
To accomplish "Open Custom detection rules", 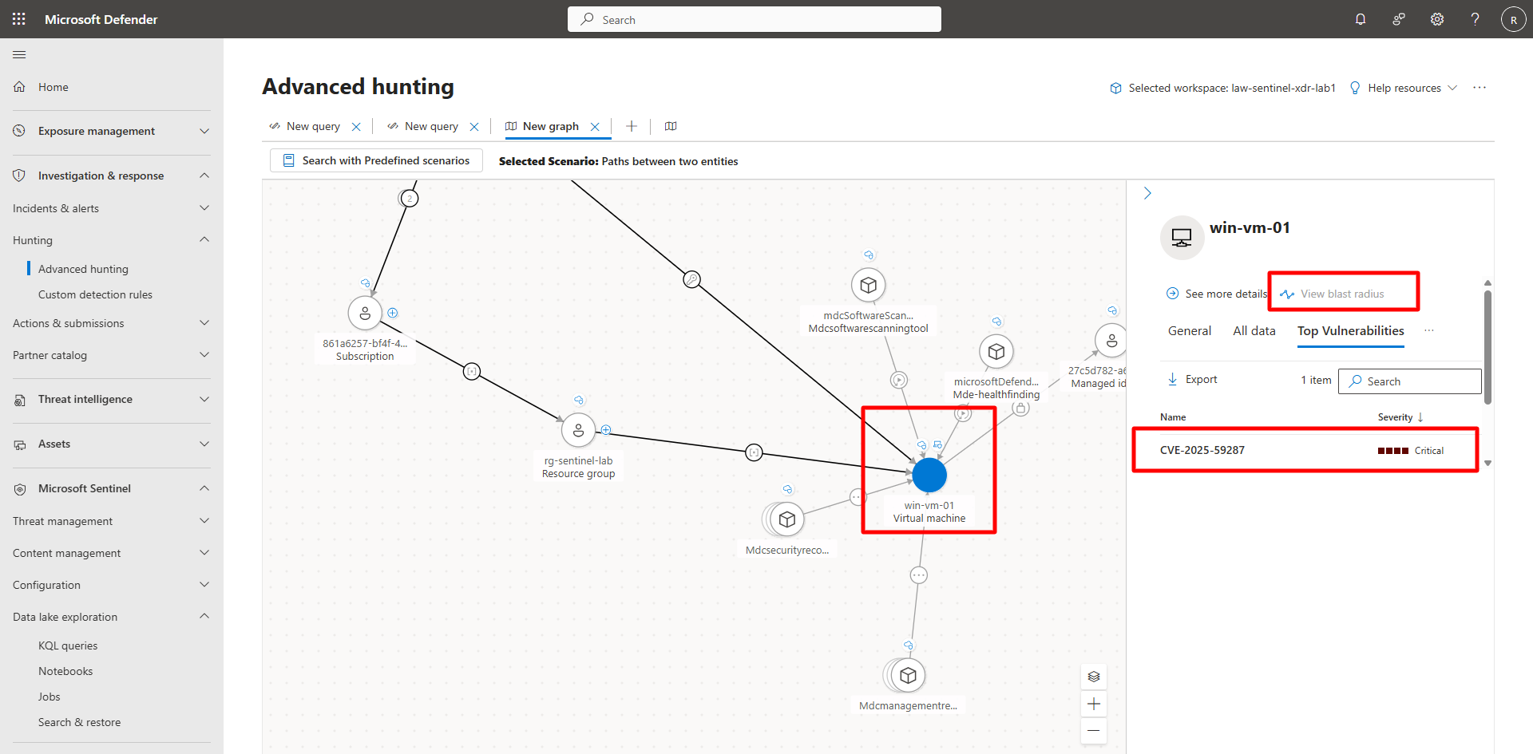I will coord(95,294).
